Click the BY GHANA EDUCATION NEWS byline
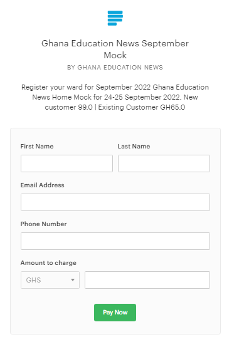This screenshot has height=337, width=249. click(115, 68)
